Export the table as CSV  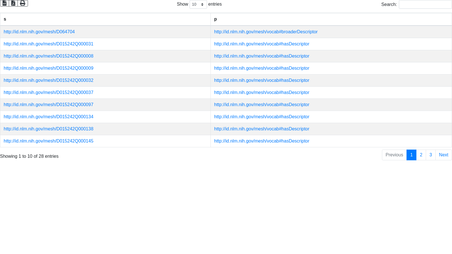click(5, 3)
